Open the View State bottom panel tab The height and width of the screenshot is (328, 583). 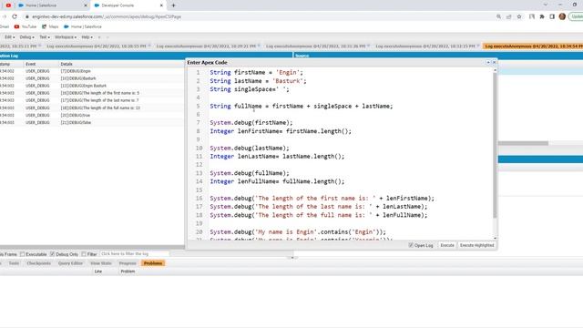pos(101,263)
